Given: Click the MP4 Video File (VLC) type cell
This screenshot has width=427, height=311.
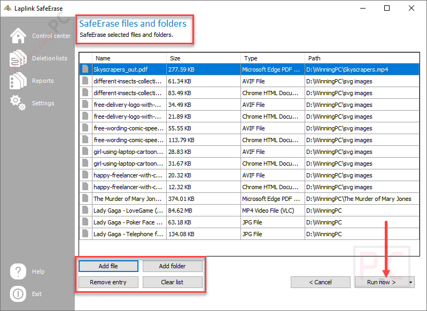Looking at the screenshot, I should (268, 211).
